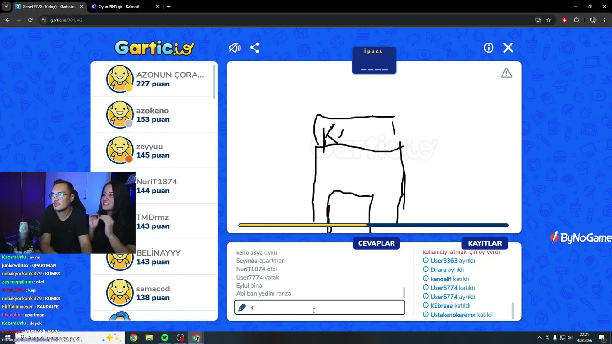Image resolution: width=612 pixels, height=344 pixels.
Task: Open the first Chrome taskbar icon
Action: pos(133,338)
